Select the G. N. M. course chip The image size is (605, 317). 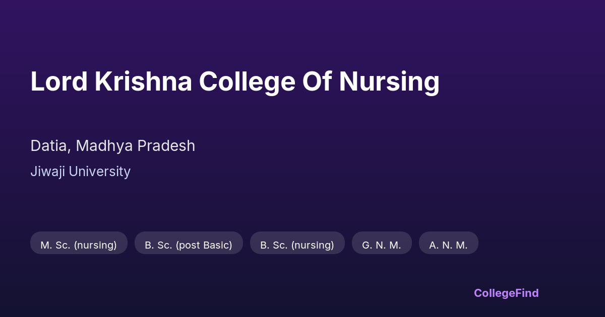[x=382, y=245]
